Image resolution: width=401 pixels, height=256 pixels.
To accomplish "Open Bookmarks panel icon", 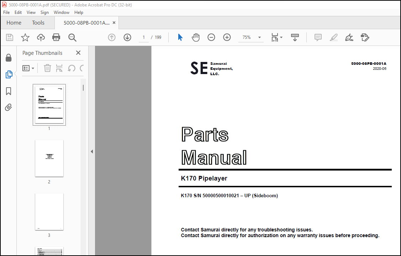I will click(9, 91).
